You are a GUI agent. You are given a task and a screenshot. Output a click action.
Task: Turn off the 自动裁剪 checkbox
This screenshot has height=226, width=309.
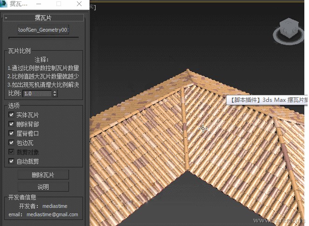coord(11,161)
